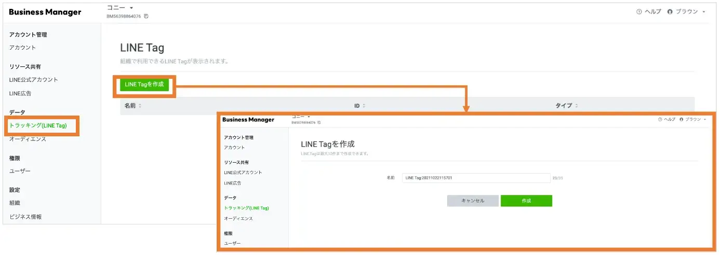Sort the table by ID column

click(364, 106)
